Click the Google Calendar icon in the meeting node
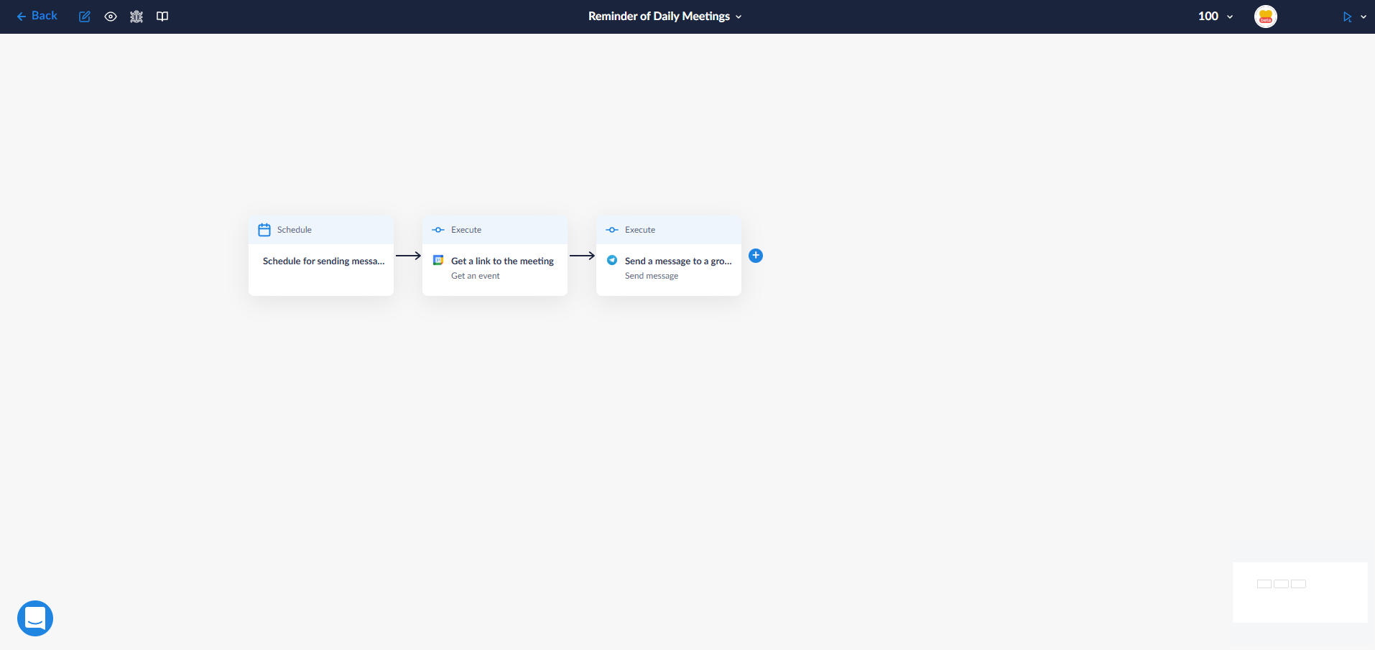 pyautogui.click(x=438, y=260)
